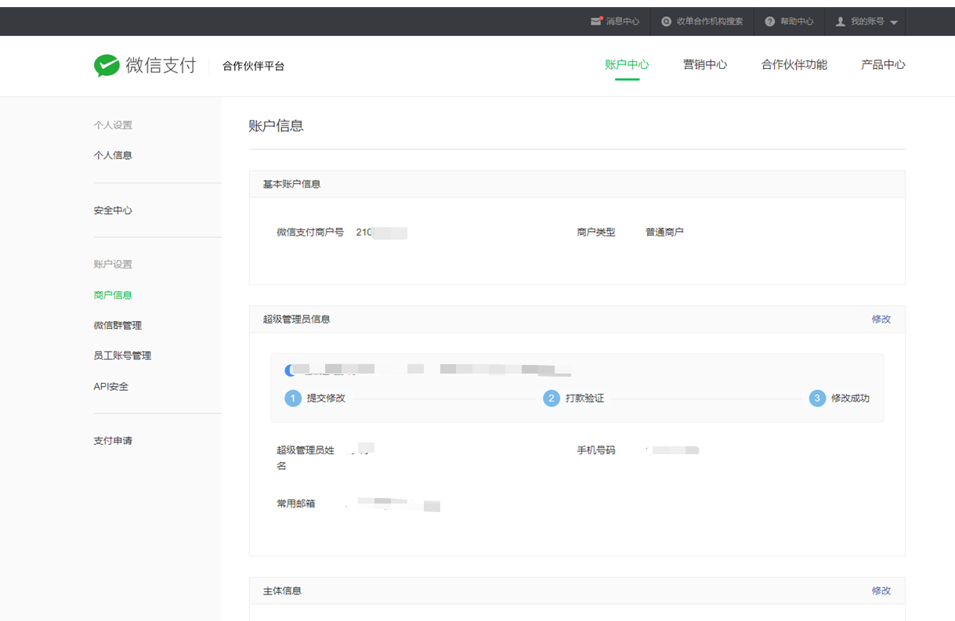Click step 3 circle 修改成功
Viewport: 955px width, 621px height.
click(817, 398)
